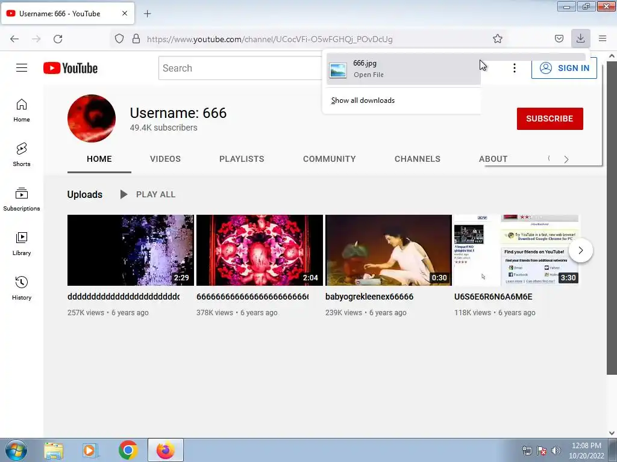This screenshot has height=462, width=617.
Task: Click the Save to Pocket icon
Action: click(559, 39)
